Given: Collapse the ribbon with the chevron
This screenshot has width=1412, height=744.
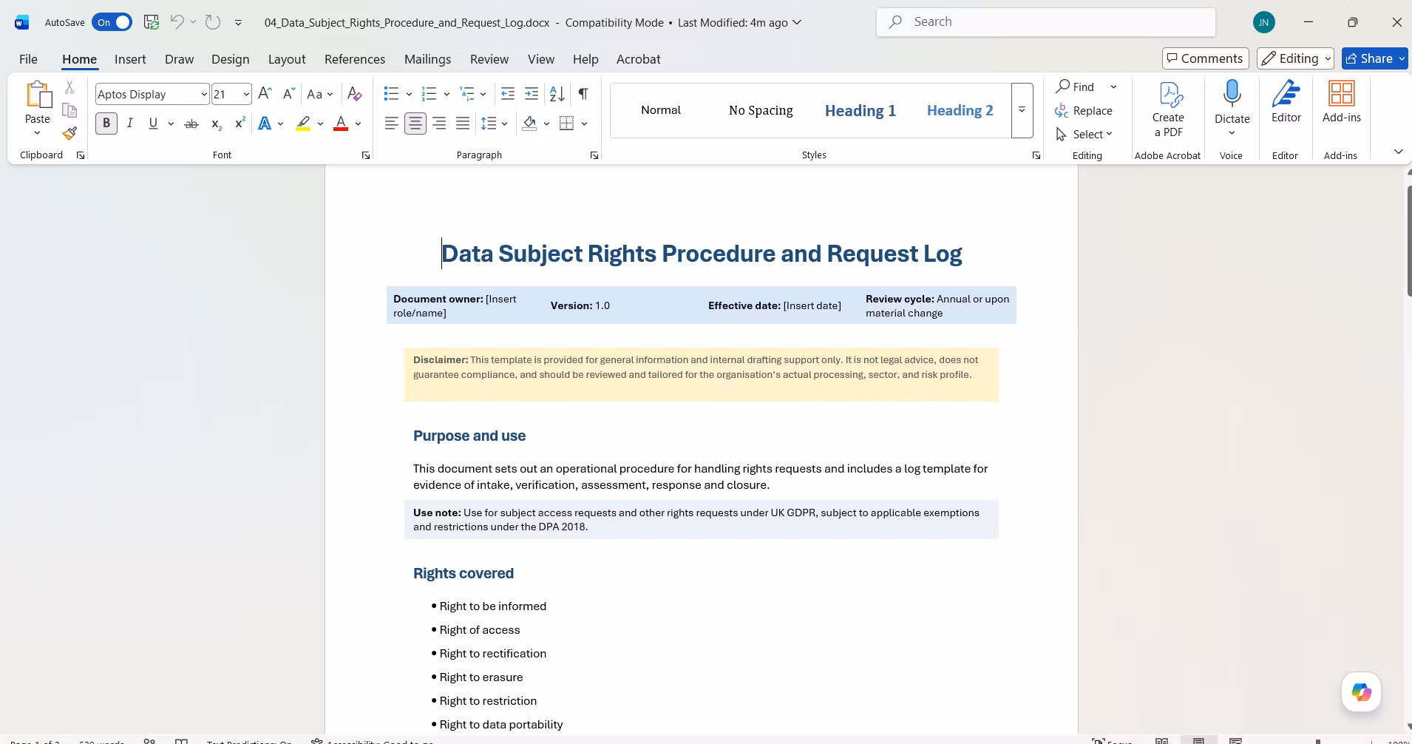Looking at the screenshot, I should (x=1398, y=152).
